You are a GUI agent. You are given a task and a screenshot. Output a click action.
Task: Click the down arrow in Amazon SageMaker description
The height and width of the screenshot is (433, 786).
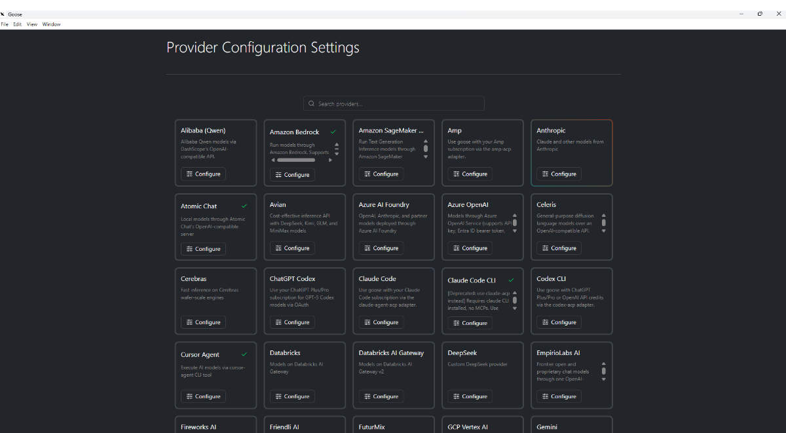coord(426,157)
